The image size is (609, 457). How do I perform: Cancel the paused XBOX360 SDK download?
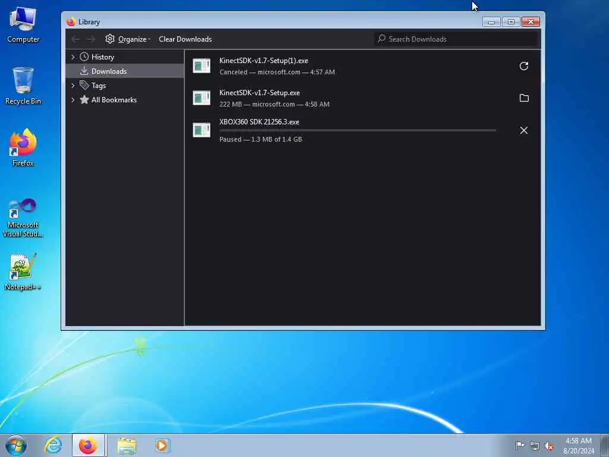coord(523,130)
